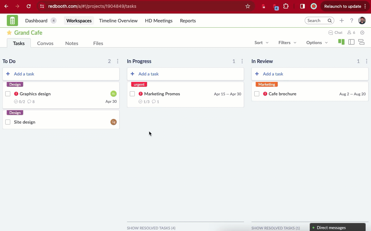Switch to the split panel view icon
The height and width of the screenshot is (231, 371).
coord(351,42)
